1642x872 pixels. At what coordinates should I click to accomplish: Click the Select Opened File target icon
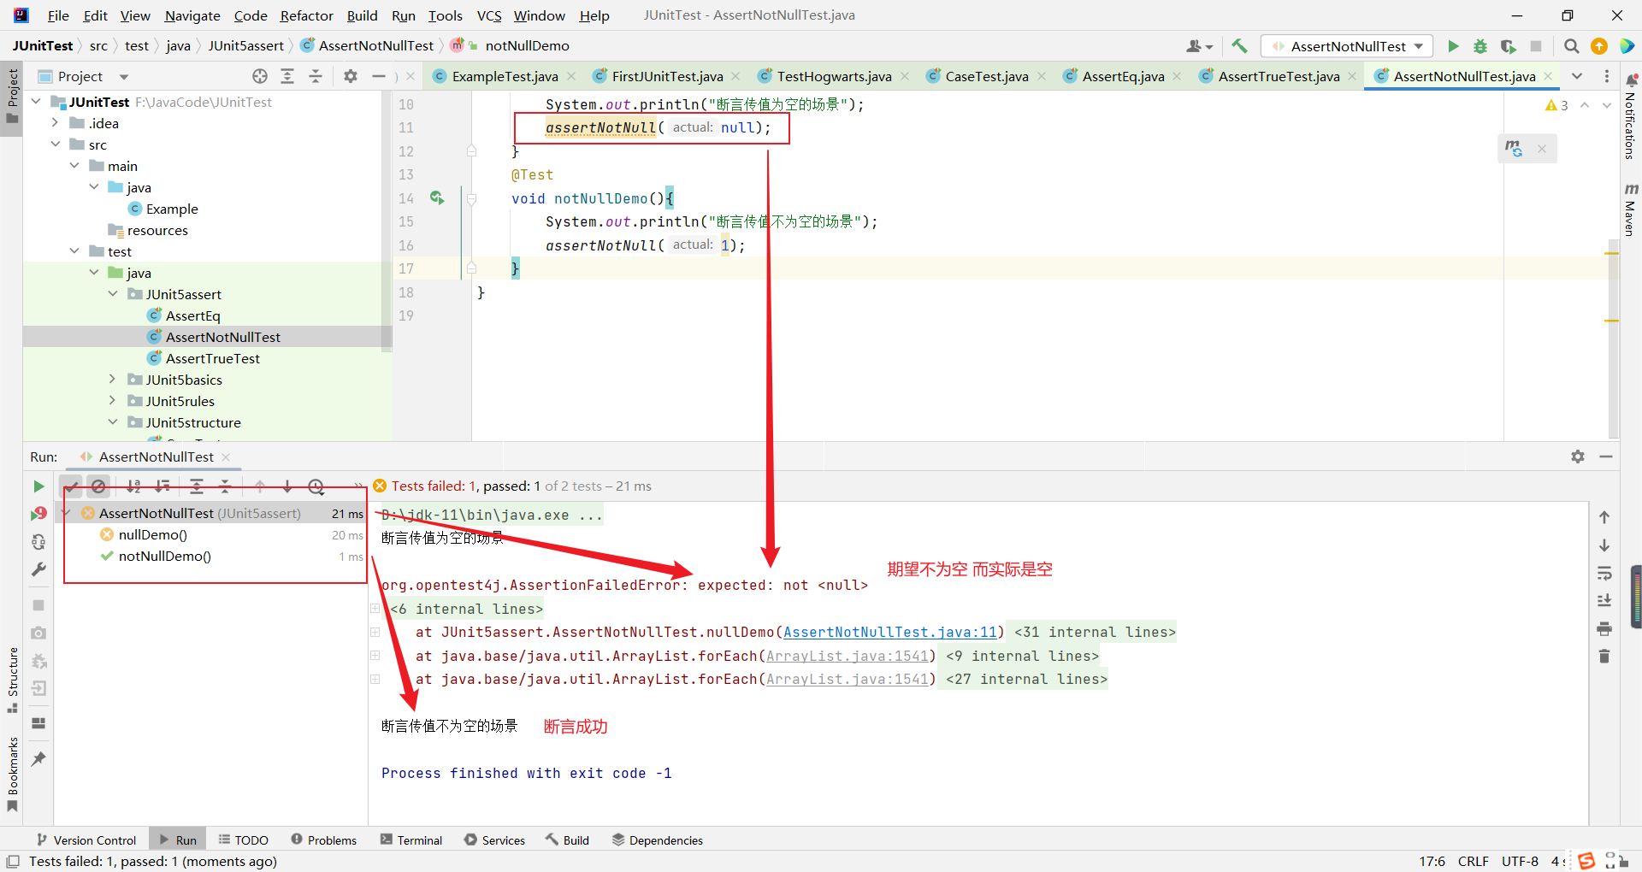[260, 76]
